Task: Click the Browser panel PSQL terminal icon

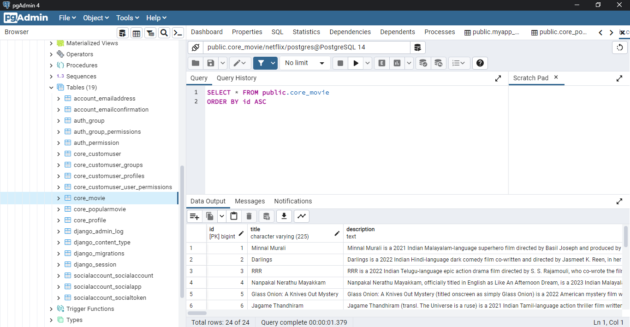Action: click(x=178, y=33)
